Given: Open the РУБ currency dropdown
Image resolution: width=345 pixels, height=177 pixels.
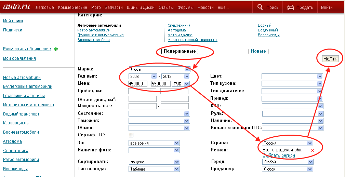Looking at the screenshot, I should 181,84.
